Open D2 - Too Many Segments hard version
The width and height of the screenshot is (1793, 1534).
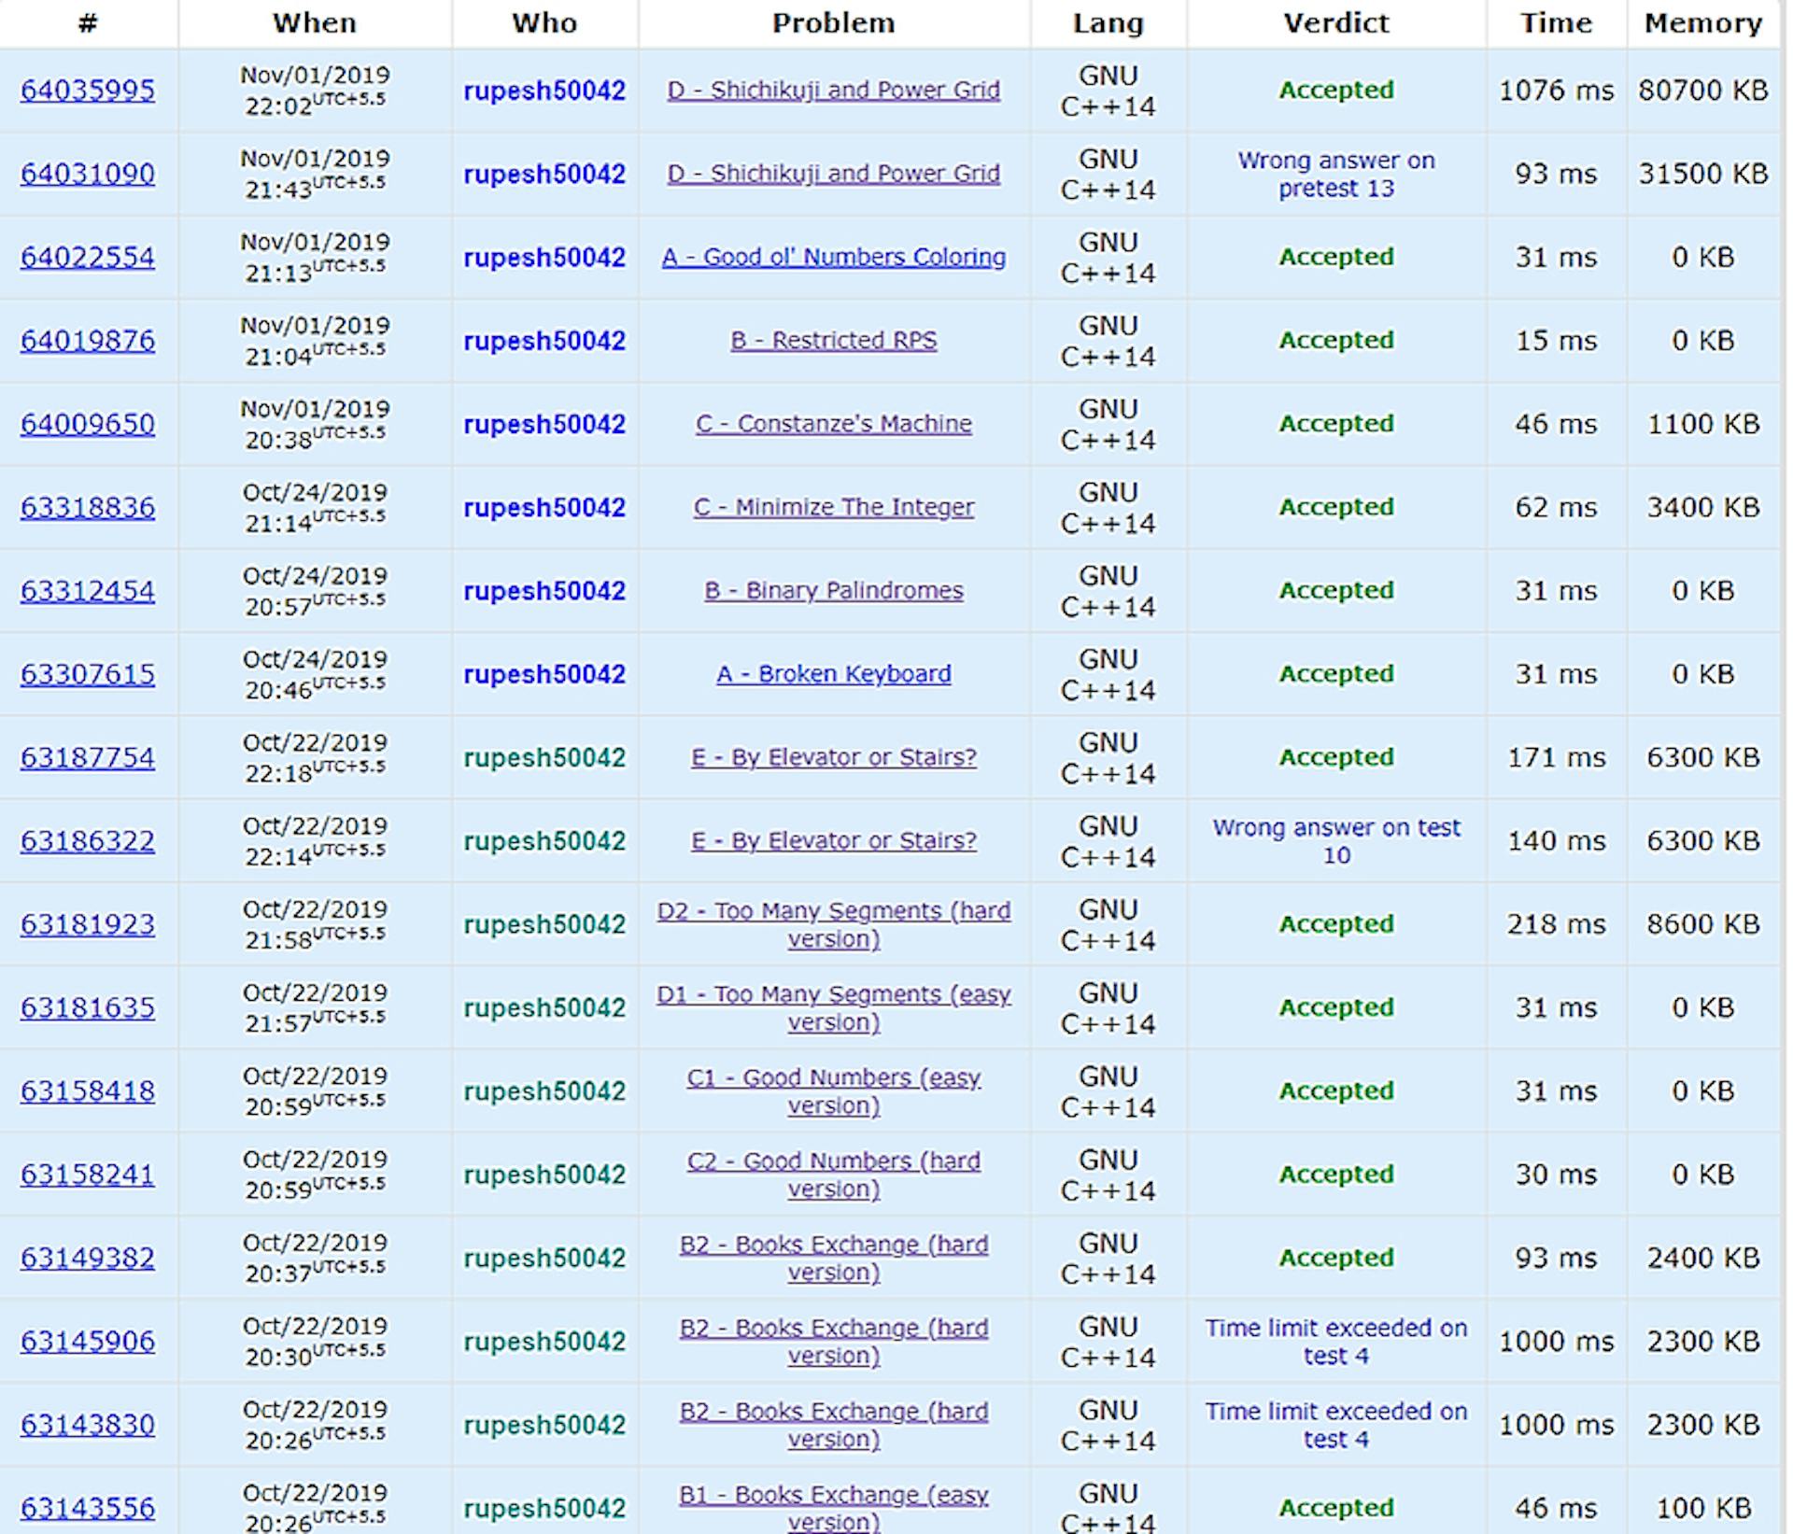pyautogui.click(x=834, y=924)
